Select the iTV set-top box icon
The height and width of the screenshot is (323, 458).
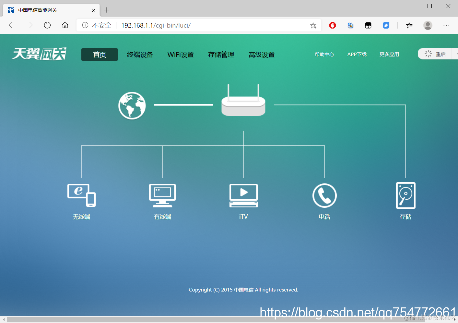[x=243, y=195]
